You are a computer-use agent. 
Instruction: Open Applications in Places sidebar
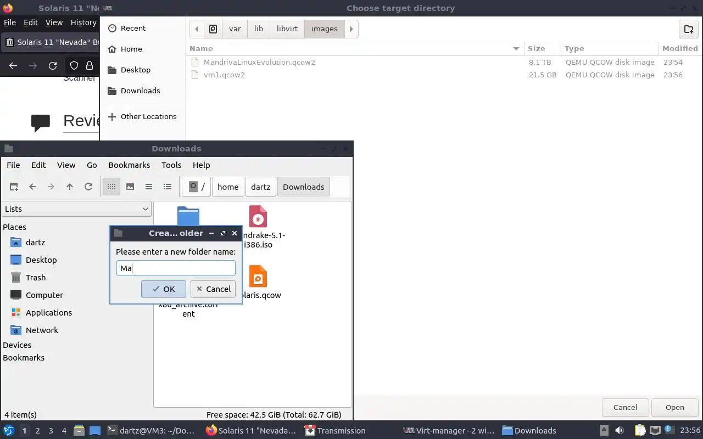point(49,312)
